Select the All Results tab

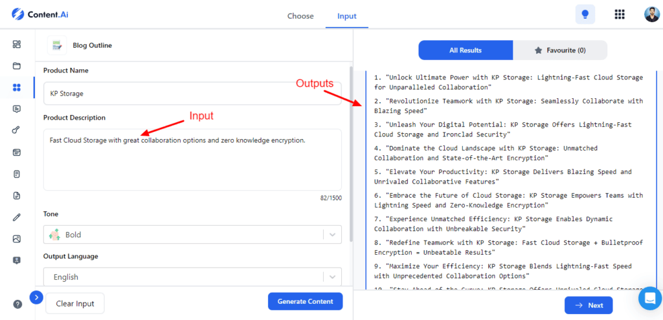[x=466, y=50]
